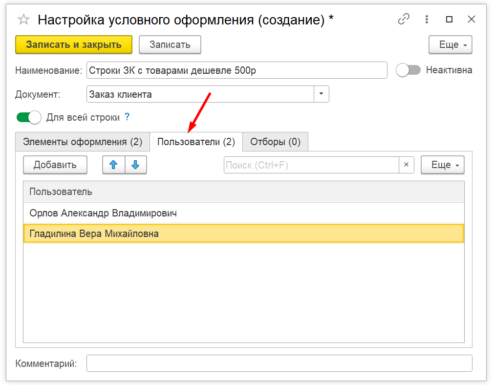Click the 'Пользователь' column header

pyautogui.click(x=244, y=192)
